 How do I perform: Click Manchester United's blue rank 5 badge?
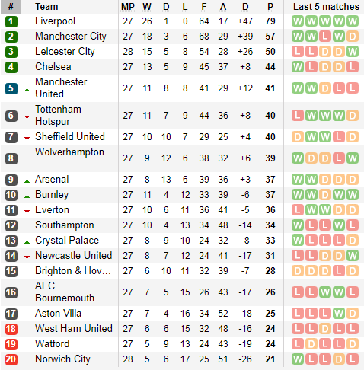point(11,88)
